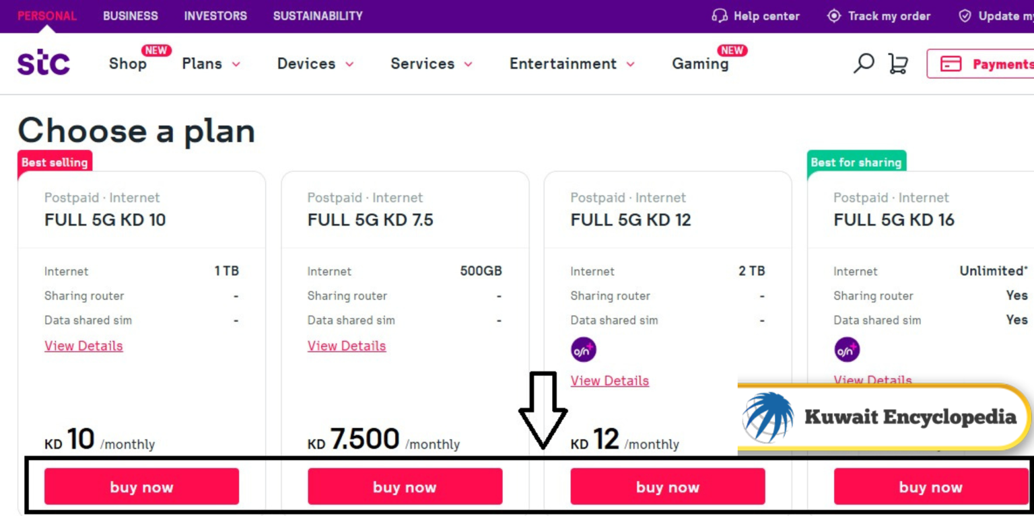Click buy now for FULL 5G KD 10
The width and height of the screenshot is (1034, 516).
(x=141, y=486)
